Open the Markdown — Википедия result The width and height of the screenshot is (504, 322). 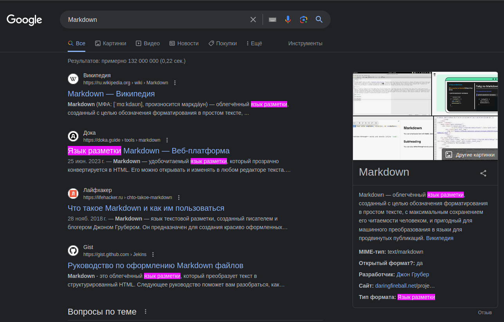[x=111, y=94]
